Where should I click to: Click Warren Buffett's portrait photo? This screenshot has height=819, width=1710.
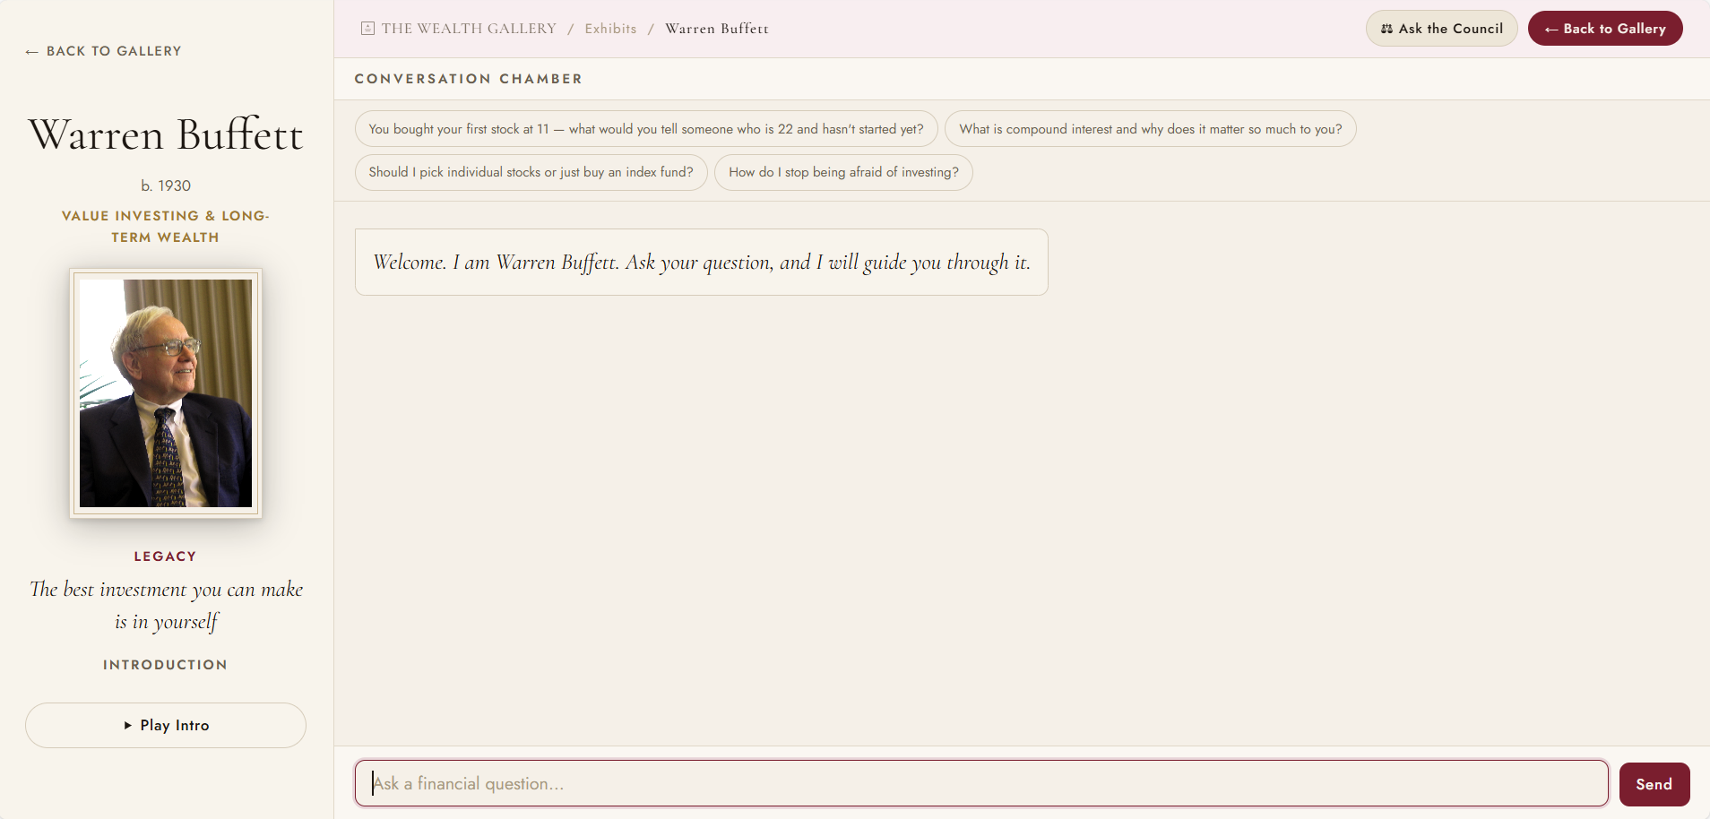166,393
